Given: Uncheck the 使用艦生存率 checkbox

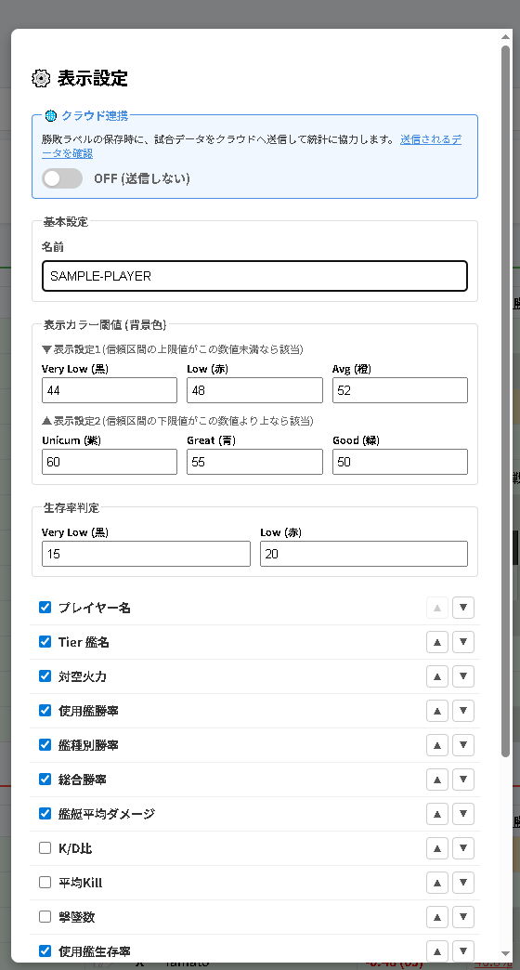Looking at the screenshot, I should 45,950.
